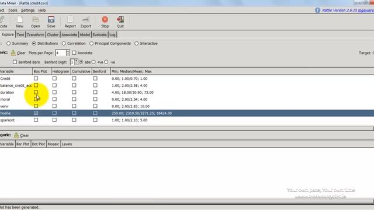Screen dimensions: 374x210
Task: Click the horizontal scrollbar below numeric variables
Action: (x=187, y=128)
